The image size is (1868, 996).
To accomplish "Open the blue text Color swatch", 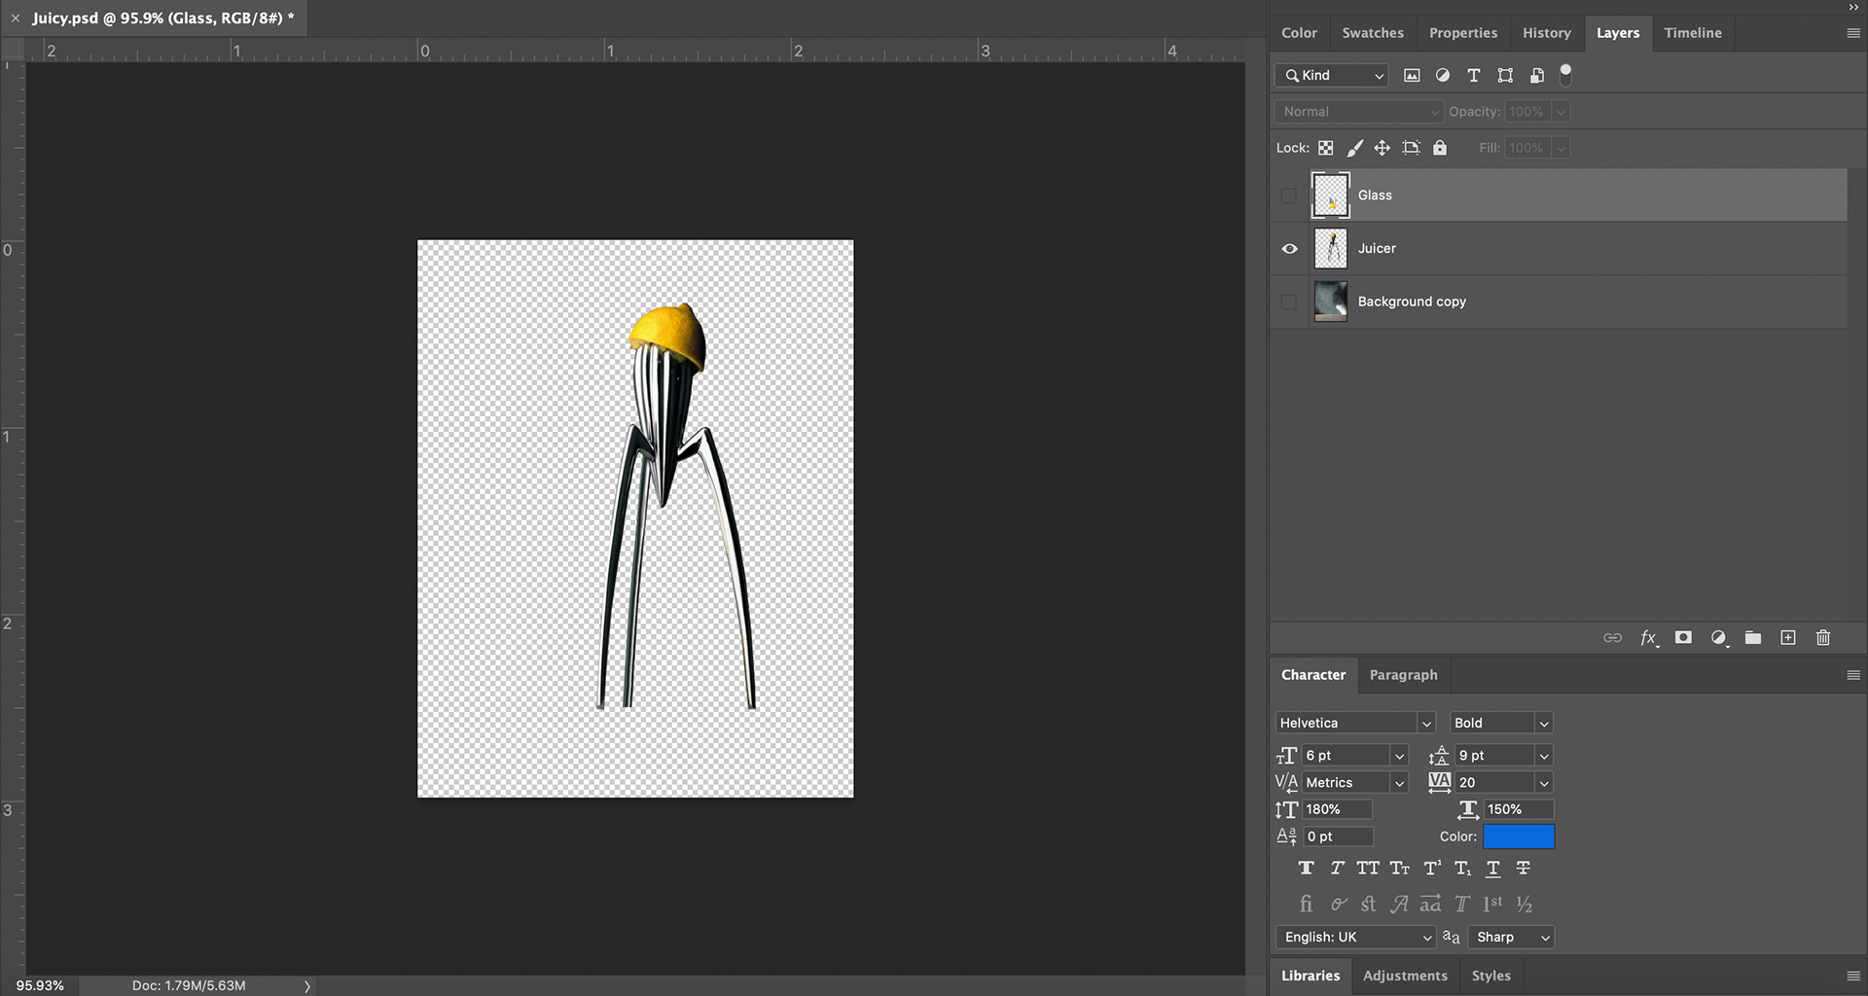I will (1519, 836).
